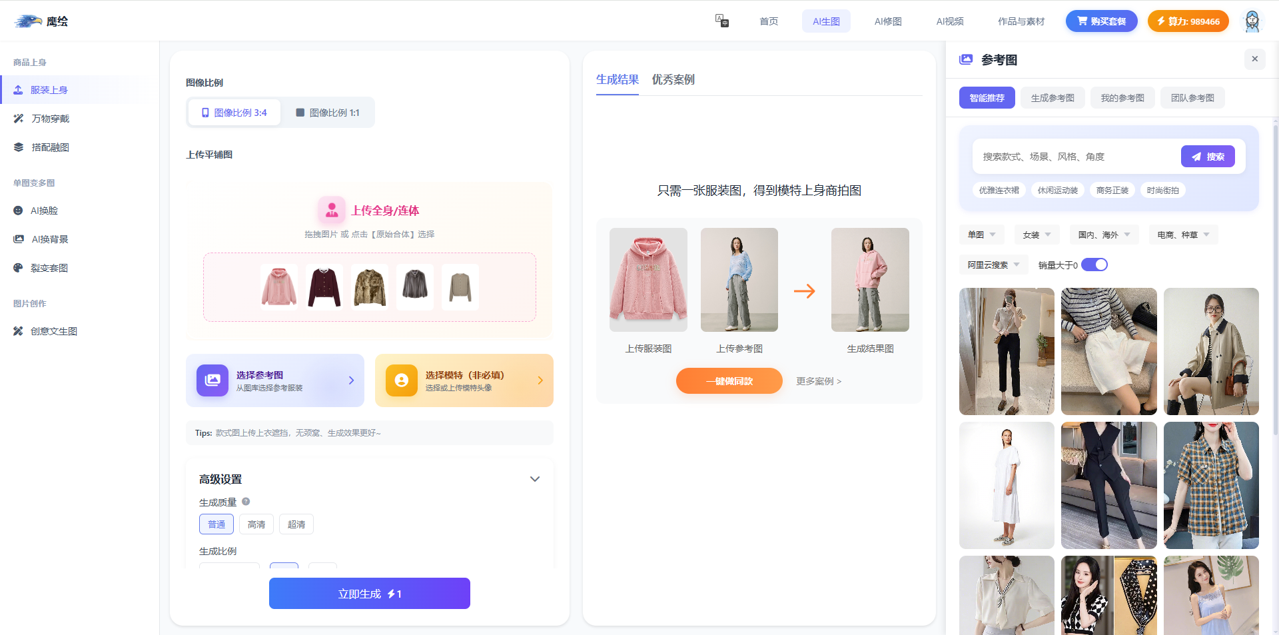Image resolution: width=1279 pixels, height=635 pixels.
Task: Click the 创意文生图 sidebar icon
Action: pos(18,331)
